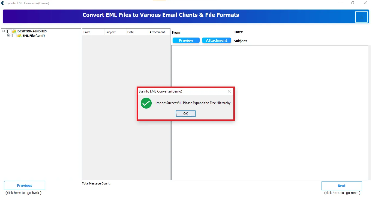Restore down the SysInfo EML Converter window
The width and height of the screenshot is (372, 197).
(353, 3)
